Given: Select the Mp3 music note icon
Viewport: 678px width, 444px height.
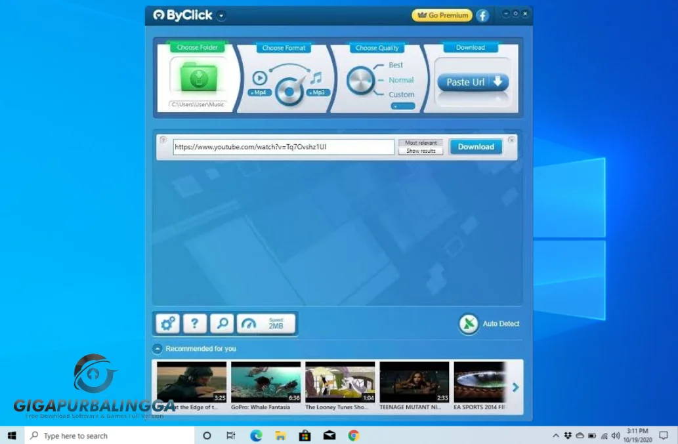Looking at the screenshot, I should tap(316, 78).
